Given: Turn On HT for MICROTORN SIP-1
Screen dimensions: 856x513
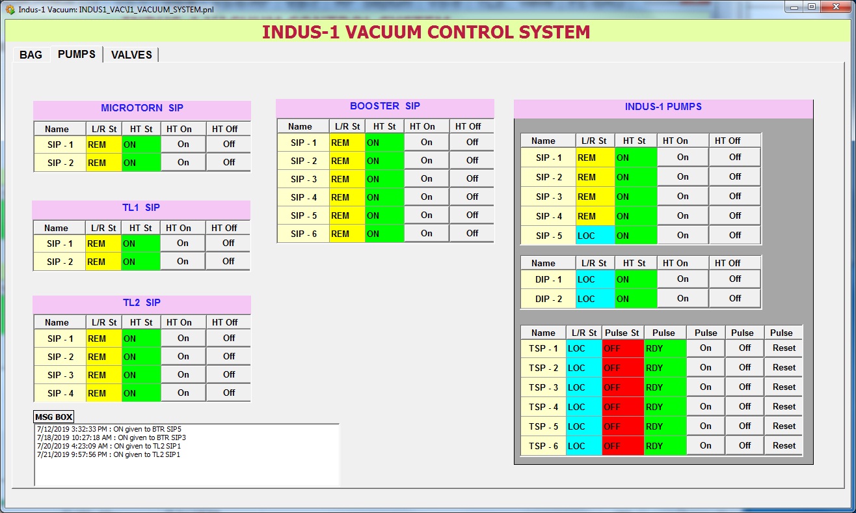Looking at the screenshot, I should point(183,144).
